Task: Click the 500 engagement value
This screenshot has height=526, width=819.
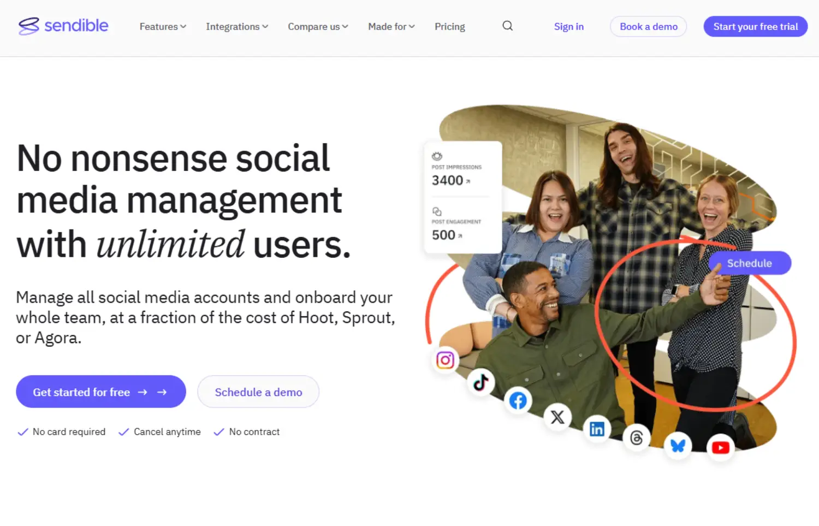Action: tap(444, 235)
